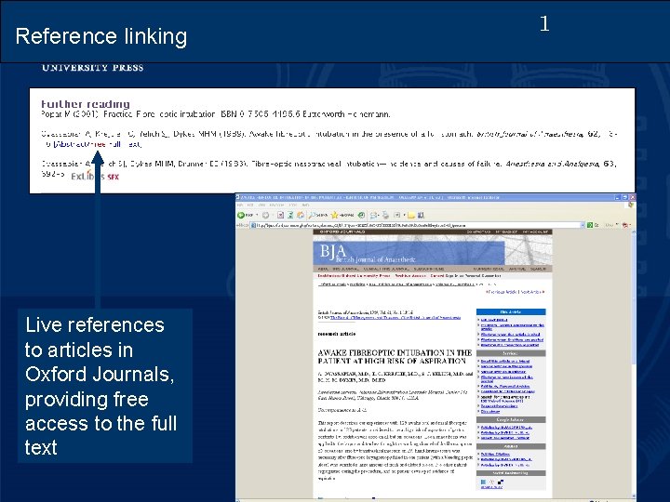670x502 pixels.
Task: Click the browser Forward button
Action: tap(266, 215)
